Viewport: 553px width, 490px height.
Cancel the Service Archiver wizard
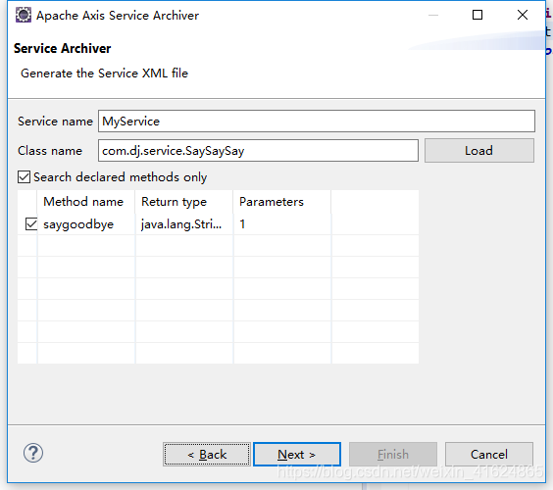489,455
